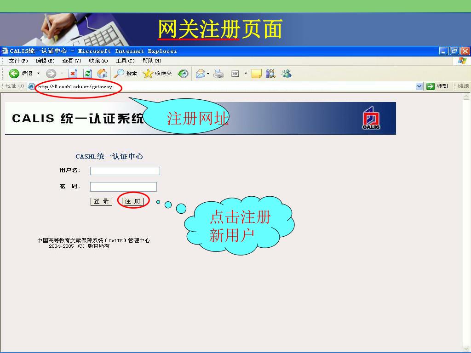This screenshot has width=471, height=353.
Task: Open the 文件(F) menu
Action: [x=18, y=61]
